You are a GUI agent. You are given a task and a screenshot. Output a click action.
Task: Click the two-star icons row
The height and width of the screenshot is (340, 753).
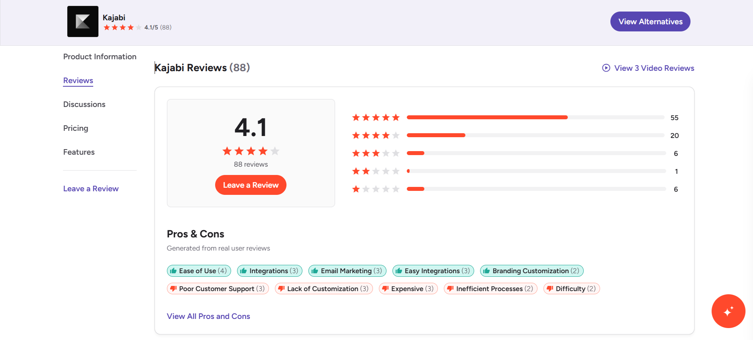[x=376, y=171]
